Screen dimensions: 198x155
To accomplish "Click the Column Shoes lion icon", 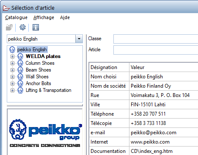I will pyautogui.click(x=20, y=63).
